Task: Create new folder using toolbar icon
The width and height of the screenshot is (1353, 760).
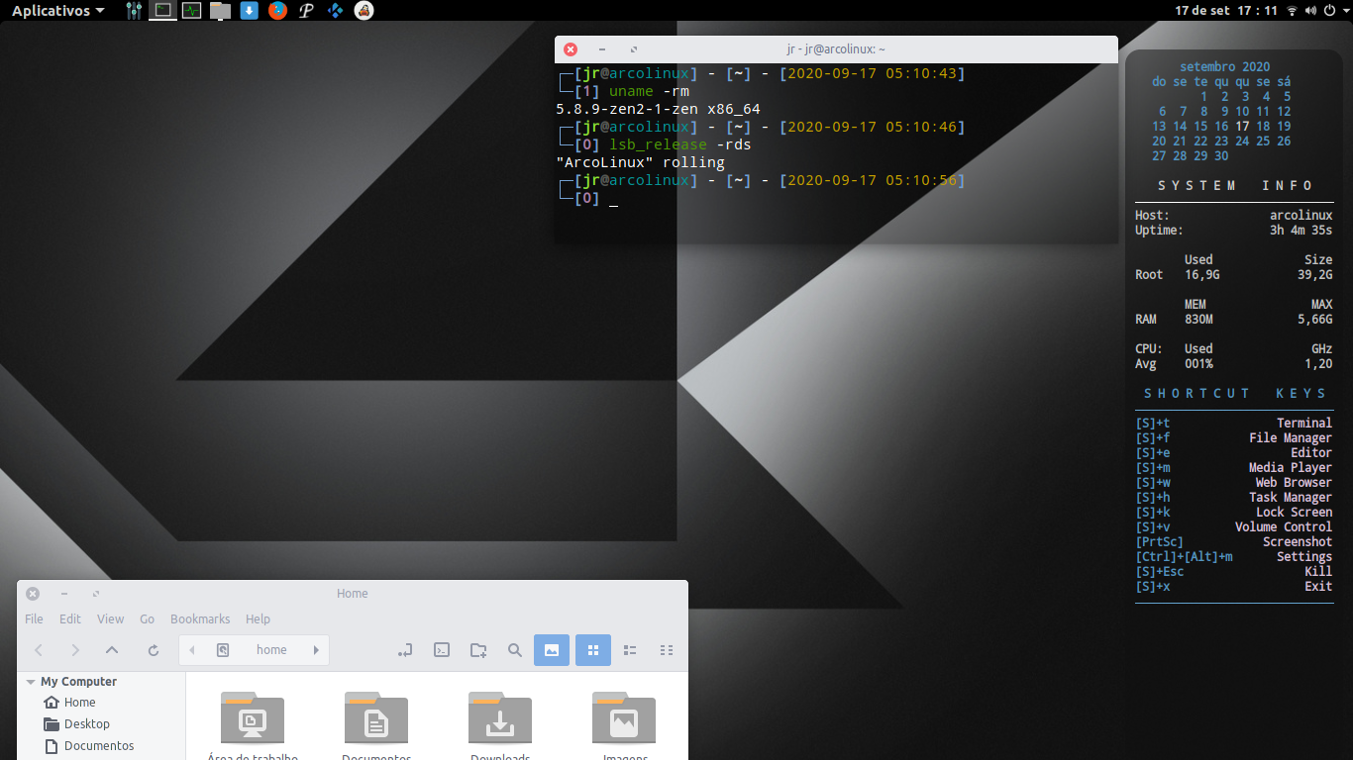Action: coord(478,650)
